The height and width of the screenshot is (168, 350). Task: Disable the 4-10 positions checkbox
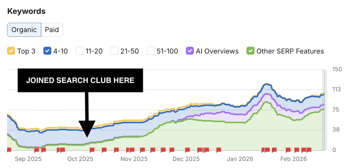point(47,51)
